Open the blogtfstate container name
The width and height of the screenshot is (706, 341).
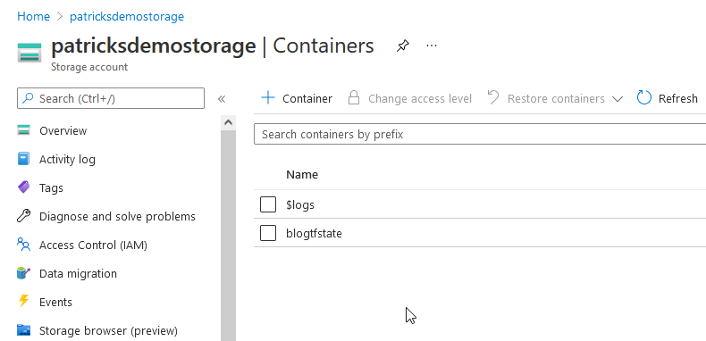coord(314,234)
